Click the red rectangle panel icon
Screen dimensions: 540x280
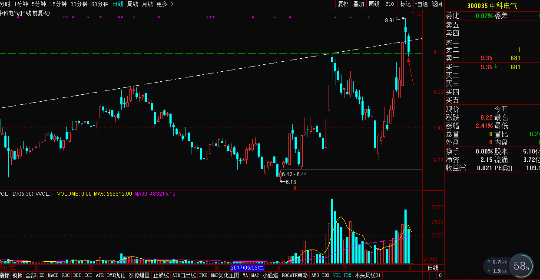419,13
